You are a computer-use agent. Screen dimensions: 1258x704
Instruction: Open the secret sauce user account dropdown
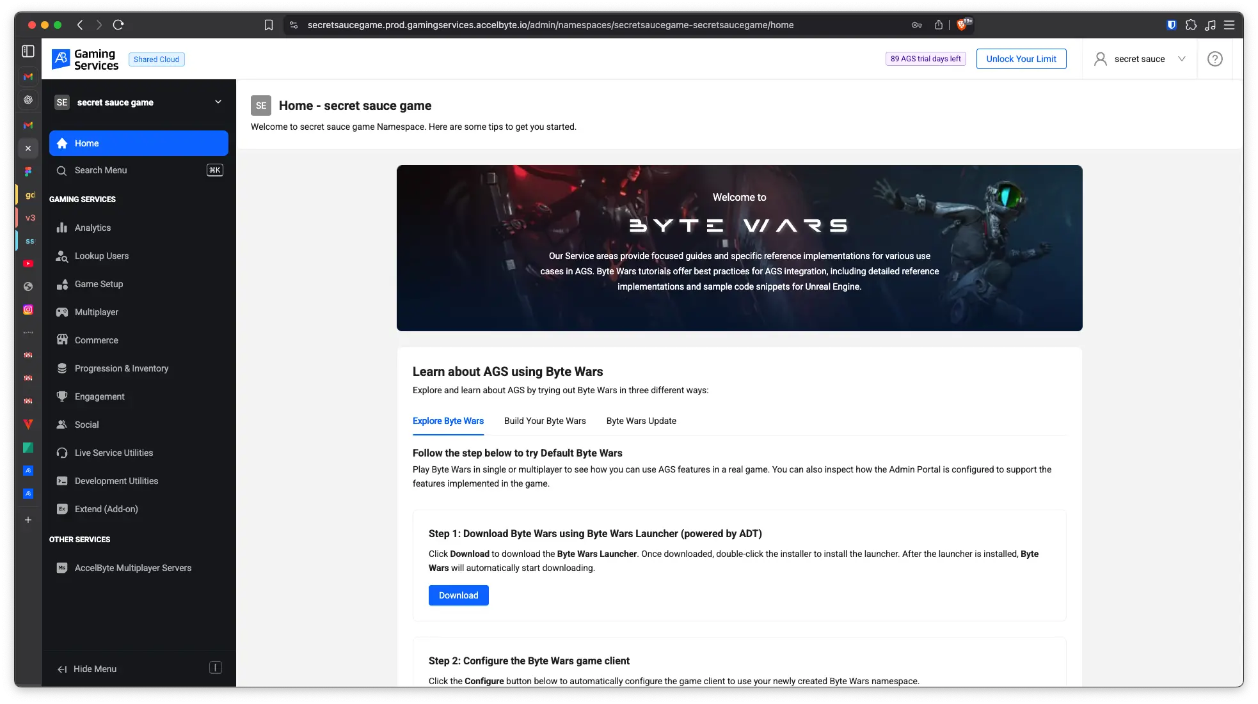click(1140, 59)
